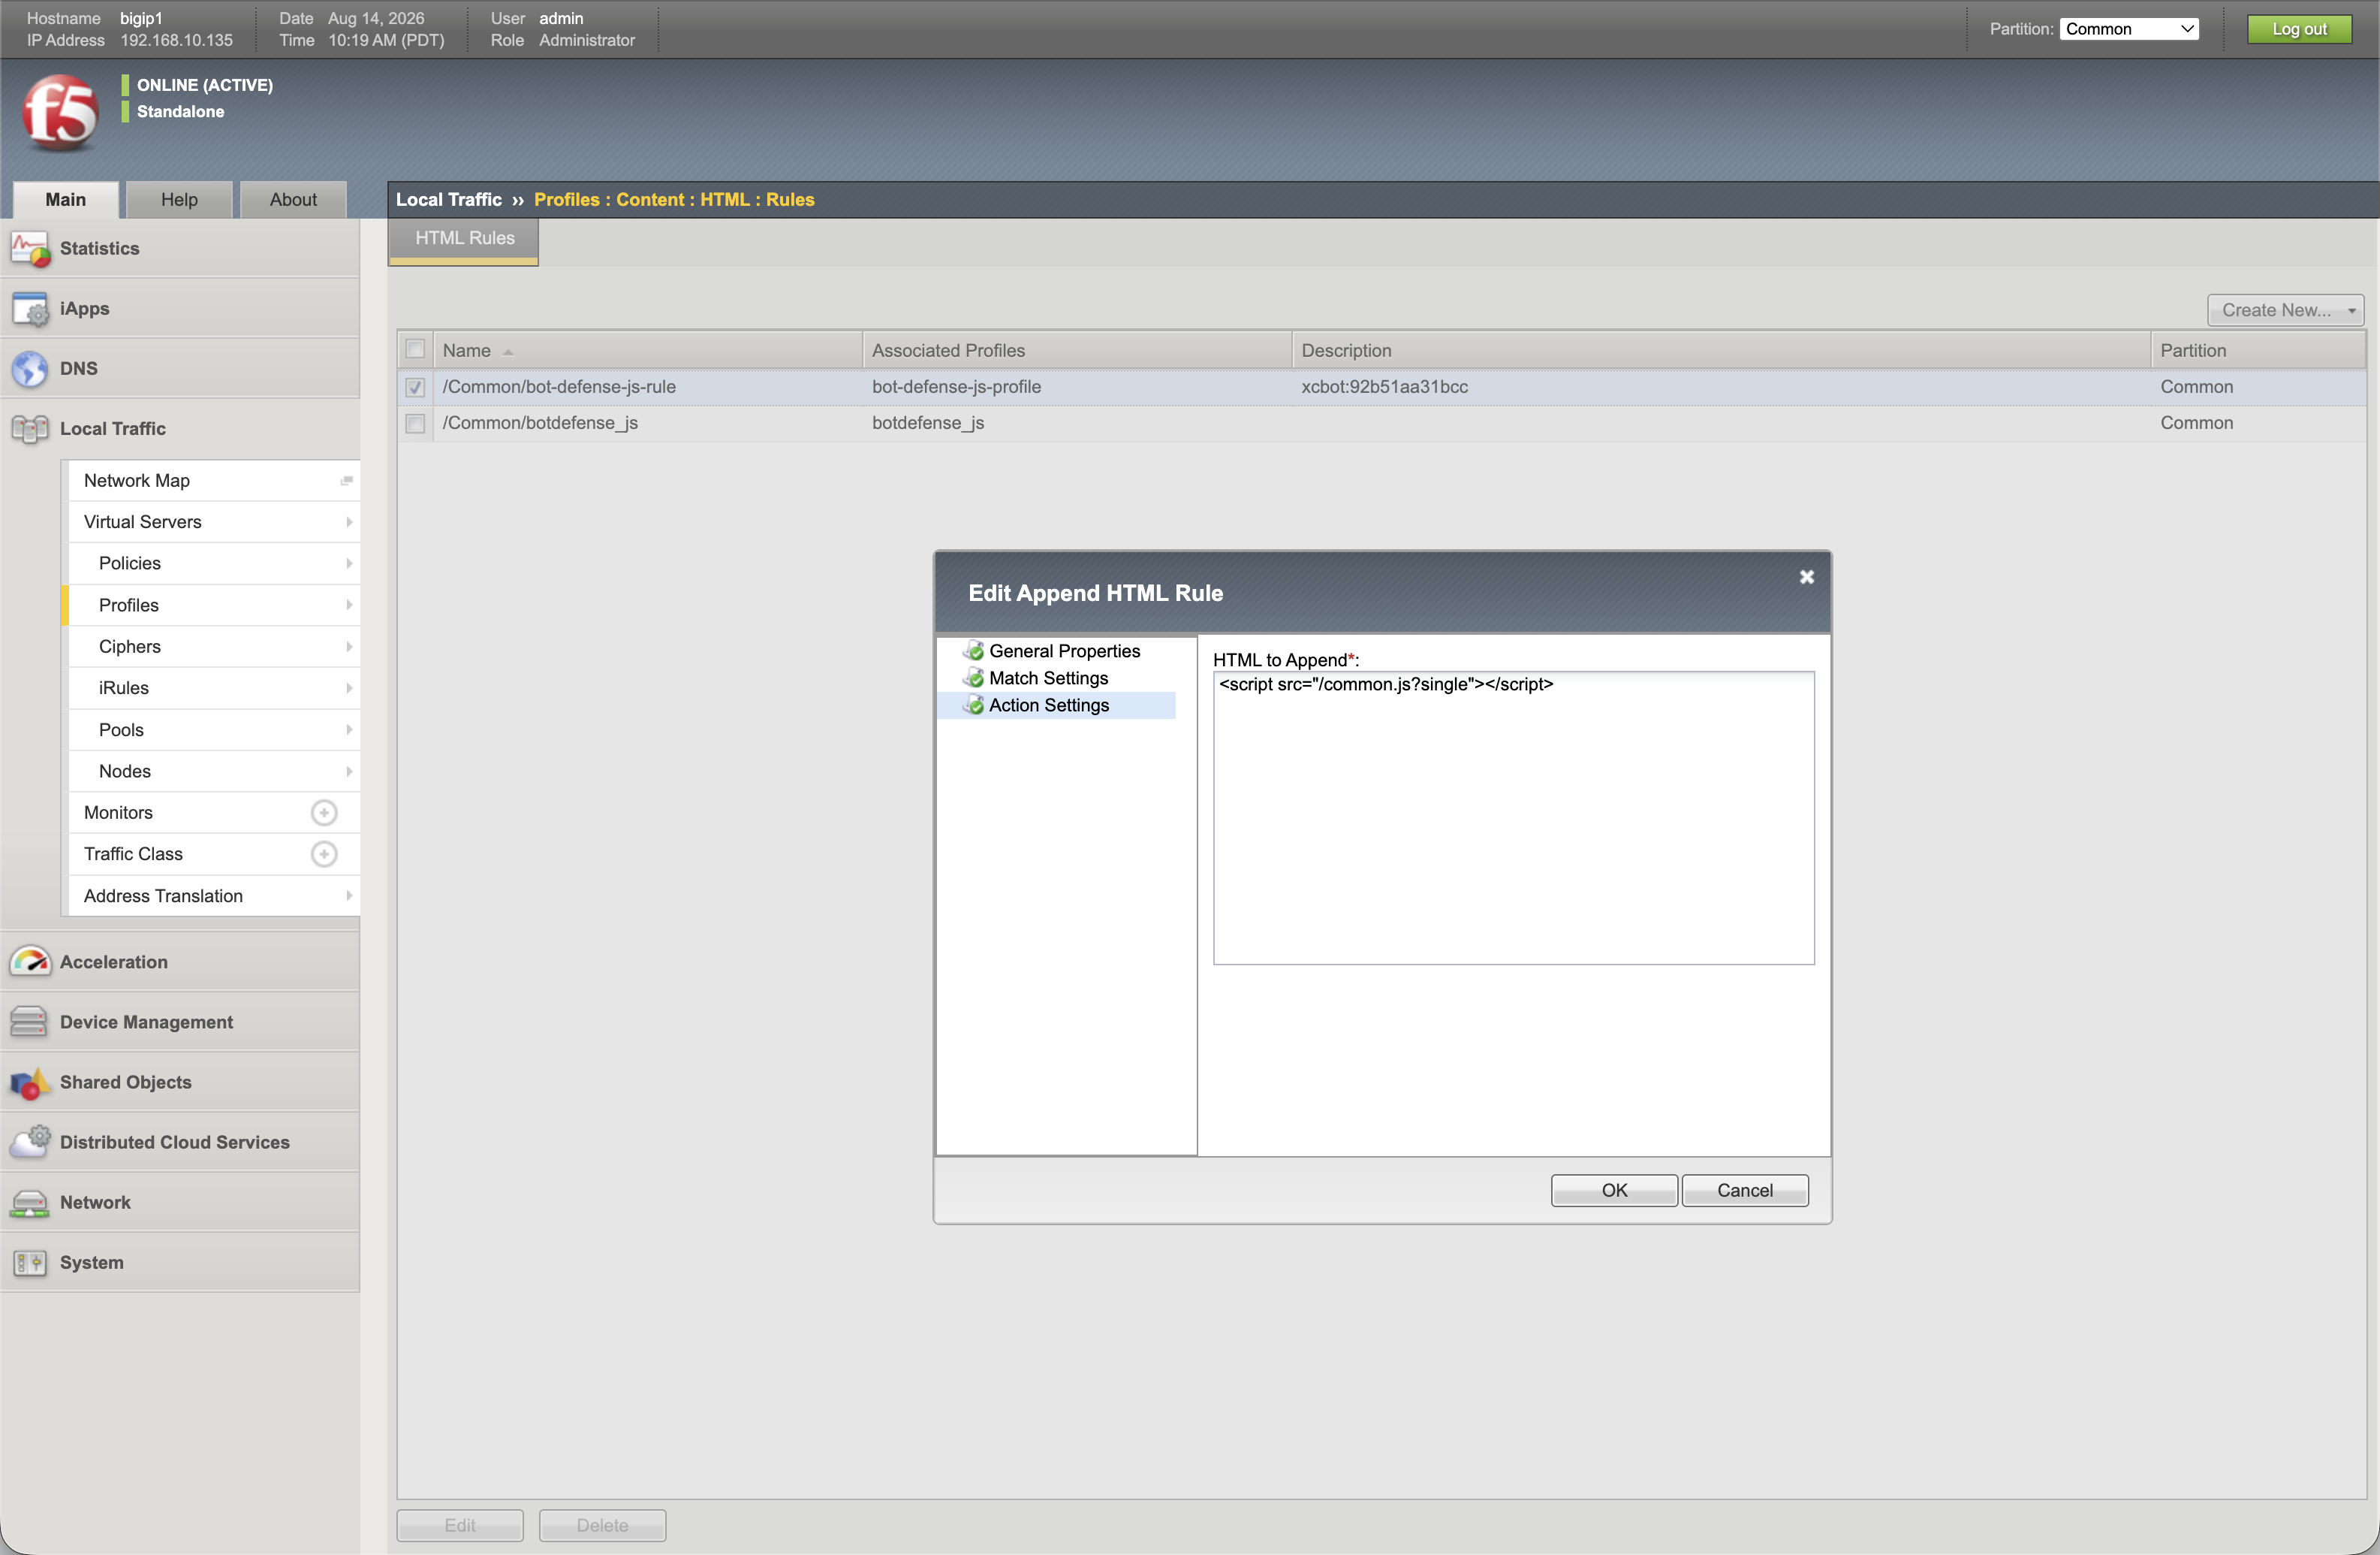Click OK in the Edit Append HTML Rule dialog

(1614, 1191)
